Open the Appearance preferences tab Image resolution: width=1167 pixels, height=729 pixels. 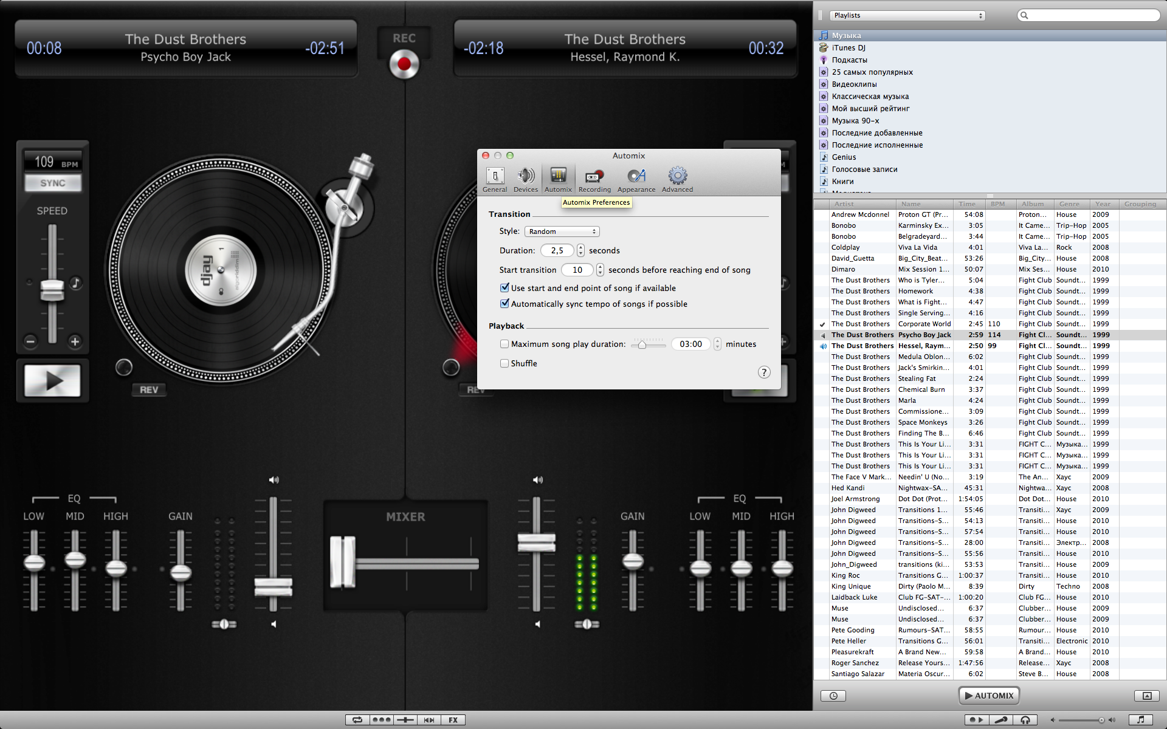point(636,180)
